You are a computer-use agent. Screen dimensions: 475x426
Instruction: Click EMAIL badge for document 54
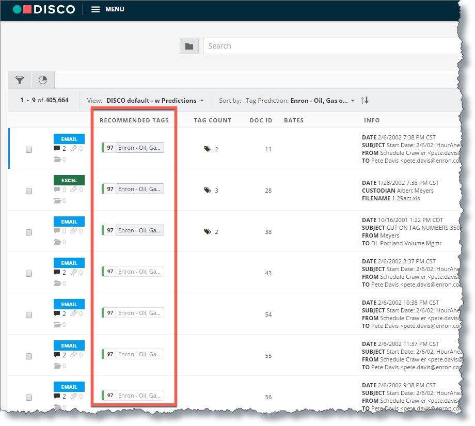tap(69, 304)
